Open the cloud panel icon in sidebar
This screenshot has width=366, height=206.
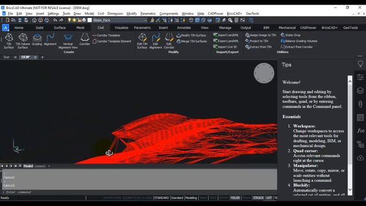coord(360,158)
